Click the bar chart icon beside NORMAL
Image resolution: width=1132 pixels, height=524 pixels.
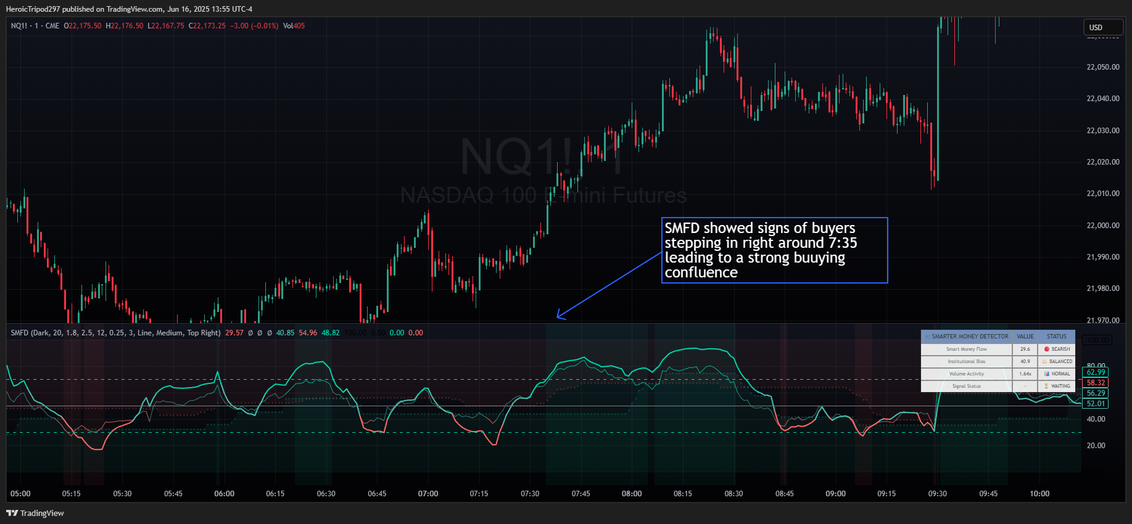point(1047,374)
